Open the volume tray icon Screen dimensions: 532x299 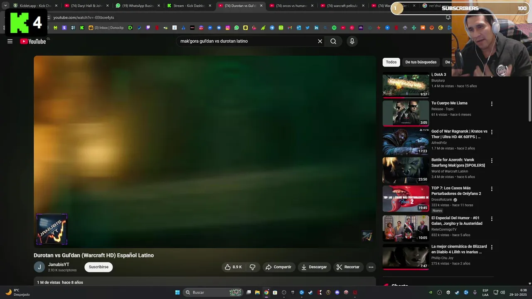[x=502, y=292]
